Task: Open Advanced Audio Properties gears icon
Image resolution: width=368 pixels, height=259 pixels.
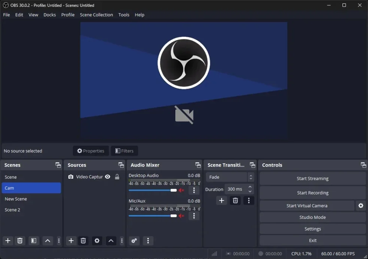Action: click(x=134, y=241)
